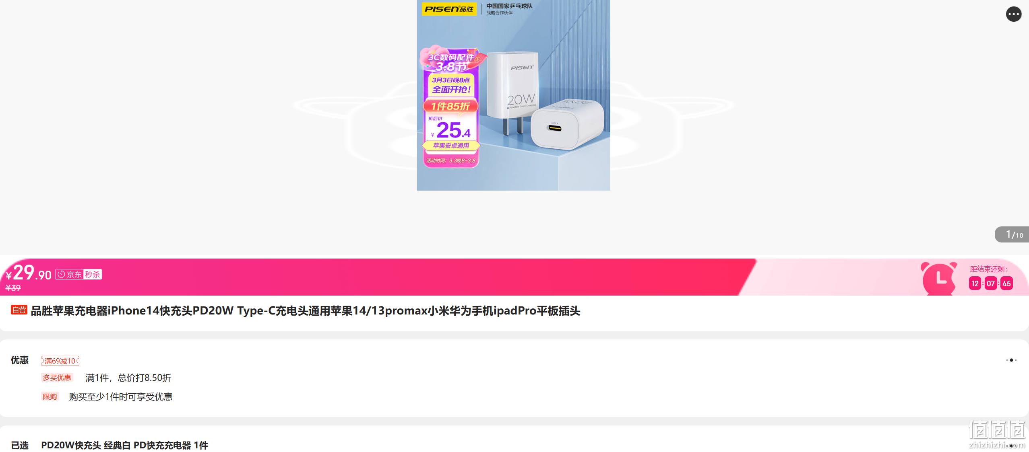This screenshot has width=1029, height=452.
Task: Open the three-dot more options menu
Action: pyautogui.click(x=1013, y=14)
